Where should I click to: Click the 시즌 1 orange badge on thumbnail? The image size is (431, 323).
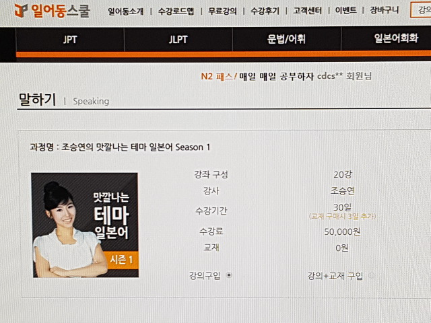tap(121, 260)
